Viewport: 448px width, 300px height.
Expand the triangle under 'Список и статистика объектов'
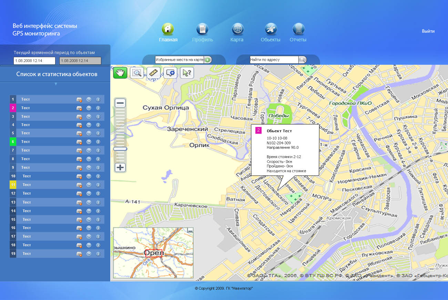[56, 84]
